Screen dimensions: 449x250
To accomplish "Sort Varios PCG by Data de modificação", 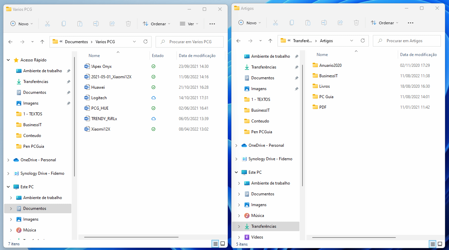I will 197,56.
